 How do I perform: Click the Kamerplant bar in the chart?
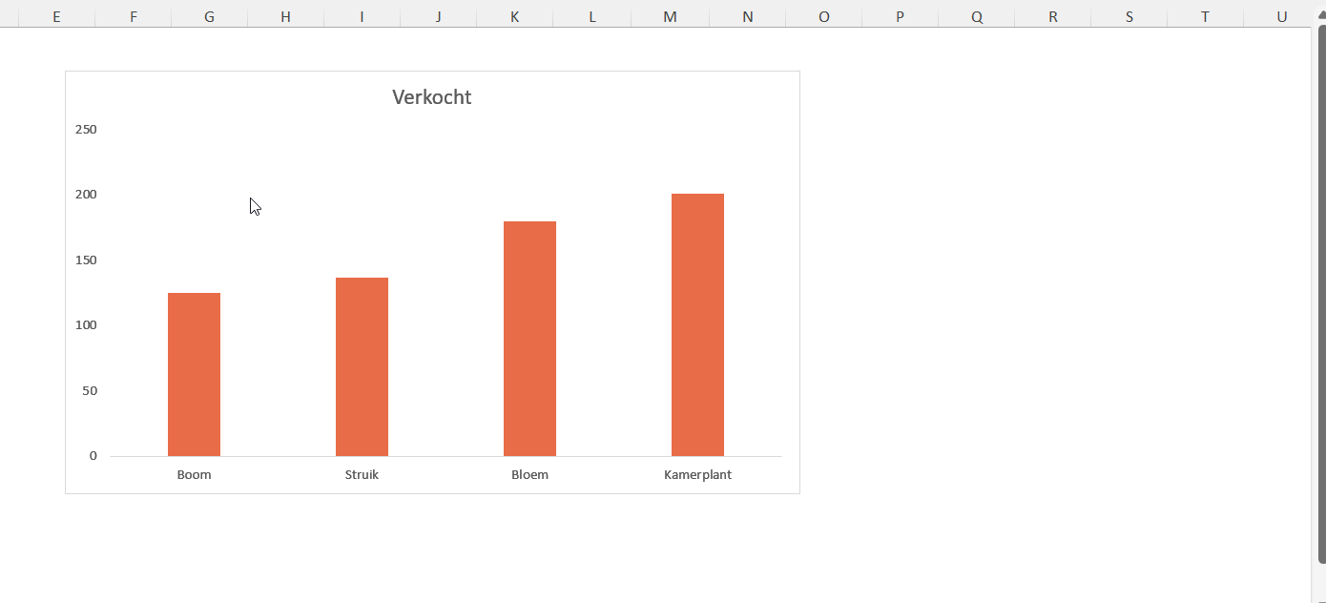coord(697,324)
